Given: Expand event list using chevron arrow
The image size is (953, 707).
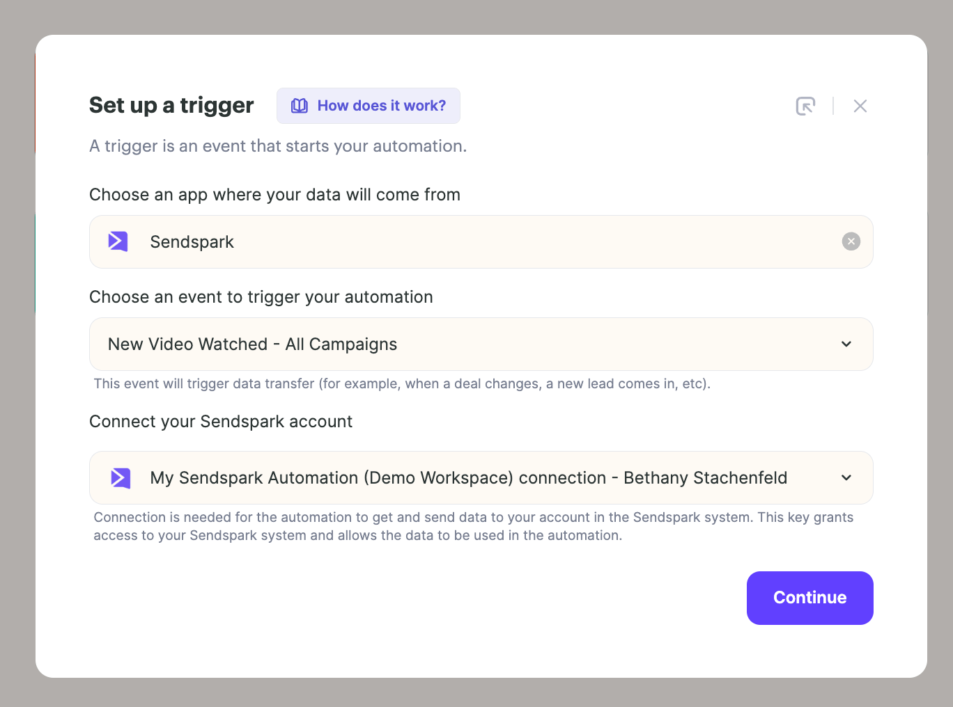Looking at the screenshot, I should click(846, 344).
